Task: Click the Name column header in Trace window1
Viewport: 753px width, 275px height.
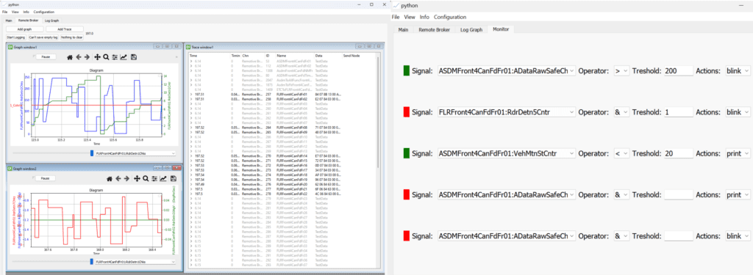Action: point(282,56)
